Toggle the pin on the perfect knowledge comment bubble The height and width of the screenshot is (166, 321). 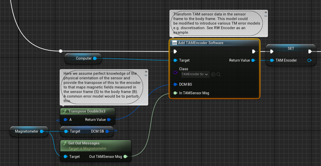(146, 72)
